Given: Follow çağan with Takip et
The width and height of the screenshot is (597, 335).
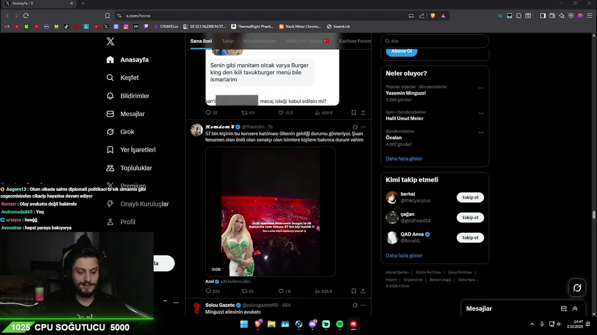Looking at the screenshot, I should click(x=470, y=217).
